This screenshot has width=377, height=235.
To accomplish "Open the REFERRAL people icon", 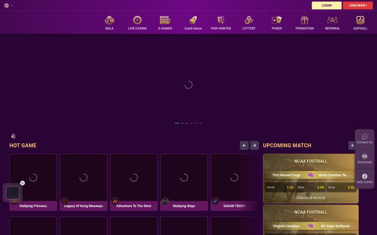I will tap(332, 20).
